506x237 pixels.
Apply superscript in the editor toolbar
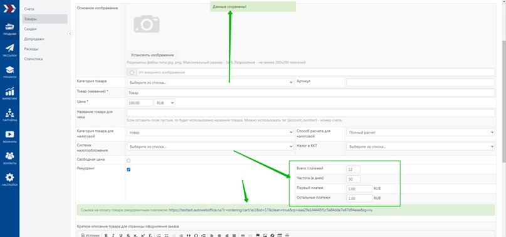click(142, 235)
